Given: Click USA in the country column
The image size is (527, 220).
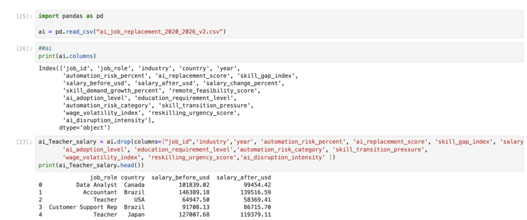Looking at the screenshot, I should tap(139, 200).
